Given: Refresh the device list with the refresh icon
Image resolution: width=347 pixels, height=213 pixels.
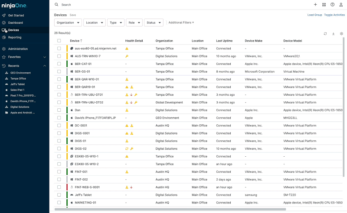Looking at the screenshot, I should pos(325,34).
